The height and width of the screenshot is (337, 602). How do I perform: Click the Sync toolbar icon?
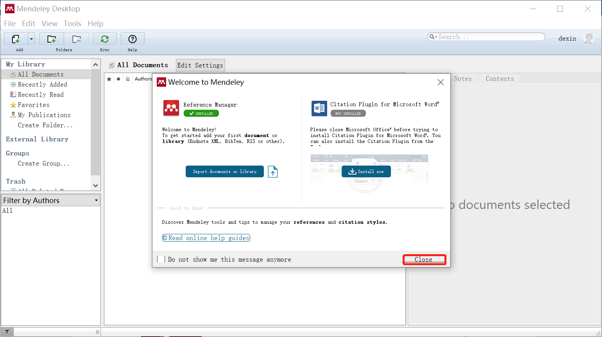coord(105,39)
